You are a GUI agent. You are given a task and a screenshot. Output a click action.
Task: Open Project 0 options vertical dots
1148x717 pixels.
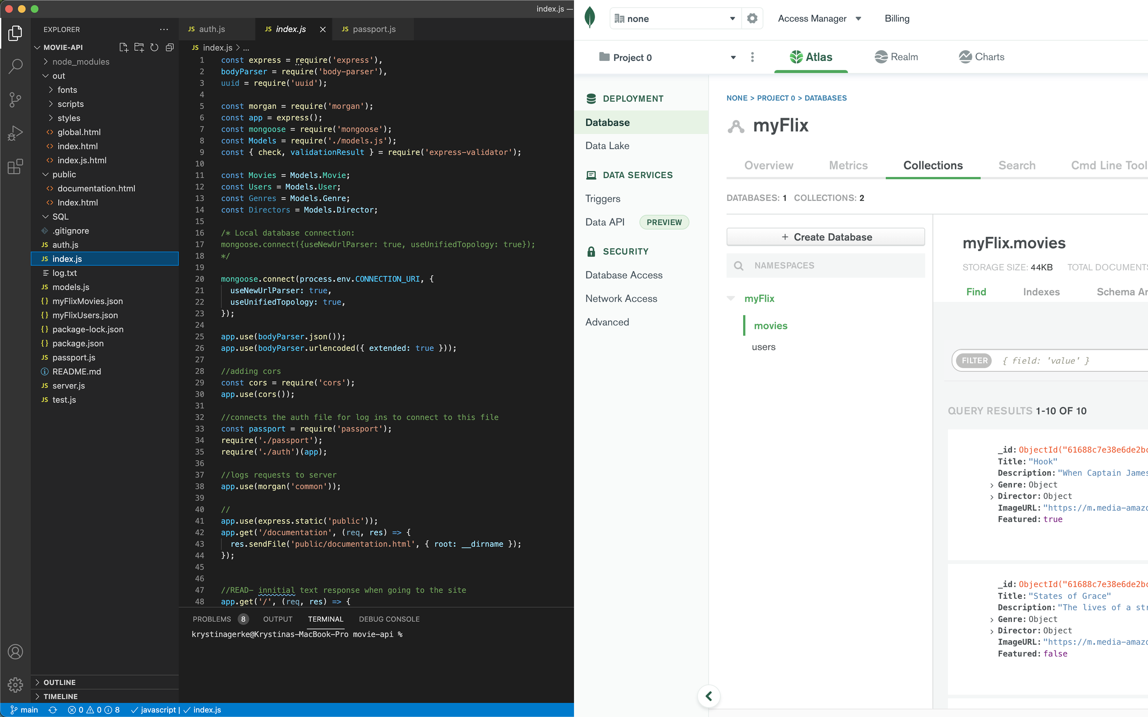click(752, 57)
